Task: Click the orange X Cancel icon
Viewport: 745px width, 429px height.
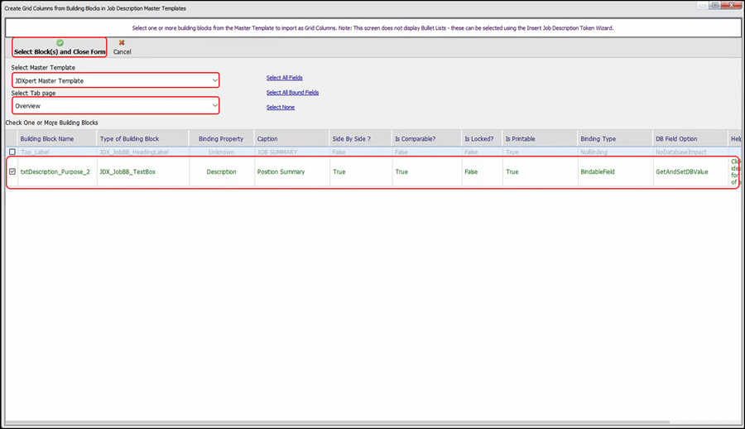Action: click(x=122, y=42)
